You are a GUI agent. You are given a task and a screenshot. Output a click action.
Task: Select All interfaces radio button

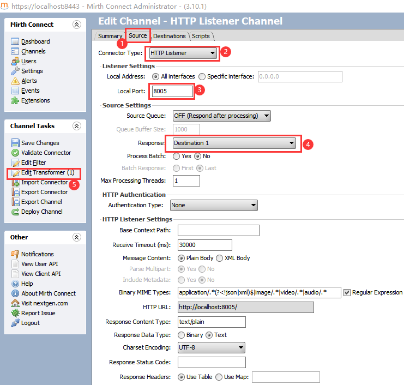click(x=155, y=76)
